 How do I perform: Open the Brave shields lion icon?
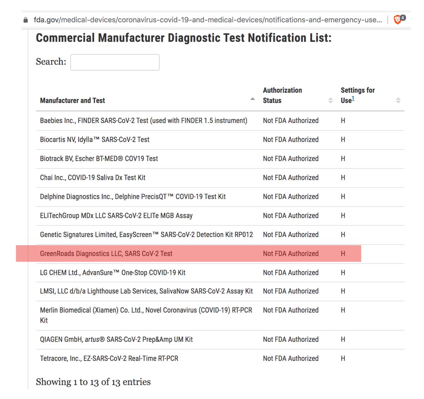click(x=397, y=20)
